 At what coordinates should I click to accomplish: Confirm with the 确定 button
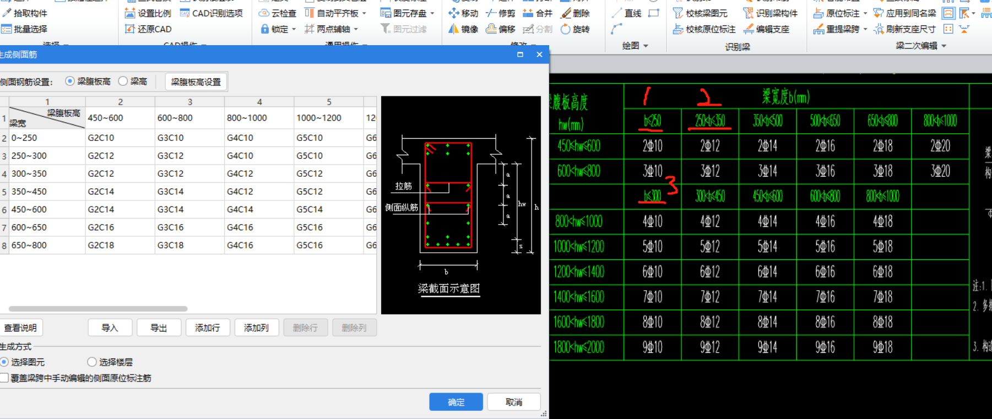tap(456, 402)
